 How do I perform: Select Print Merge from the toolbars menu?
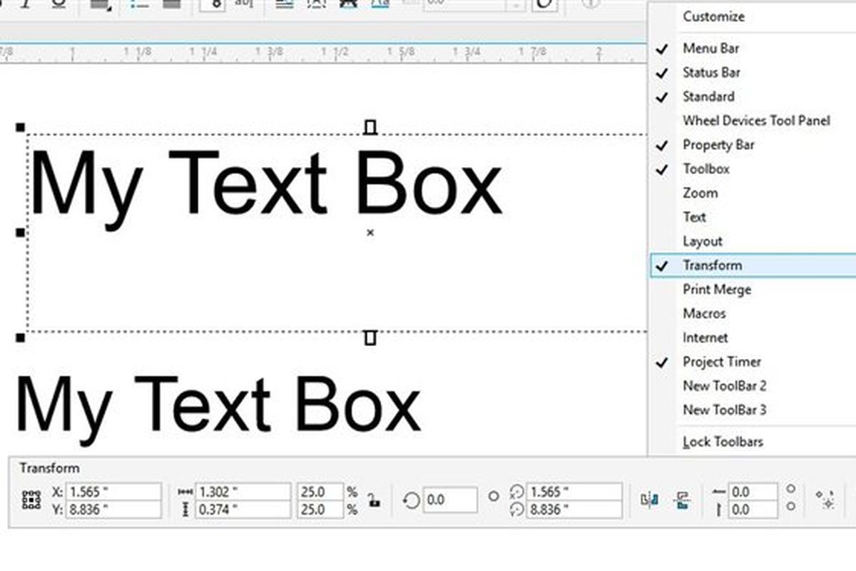[717, 289]
